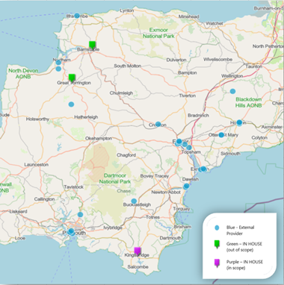Screen dimensions: 284x285
Task: Click the Dartmoor National Park label
Action: tap(115, 178)
